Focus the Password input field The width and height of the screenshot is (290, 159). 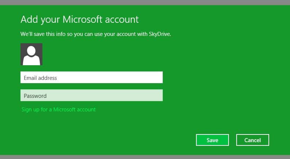[91, 96]
